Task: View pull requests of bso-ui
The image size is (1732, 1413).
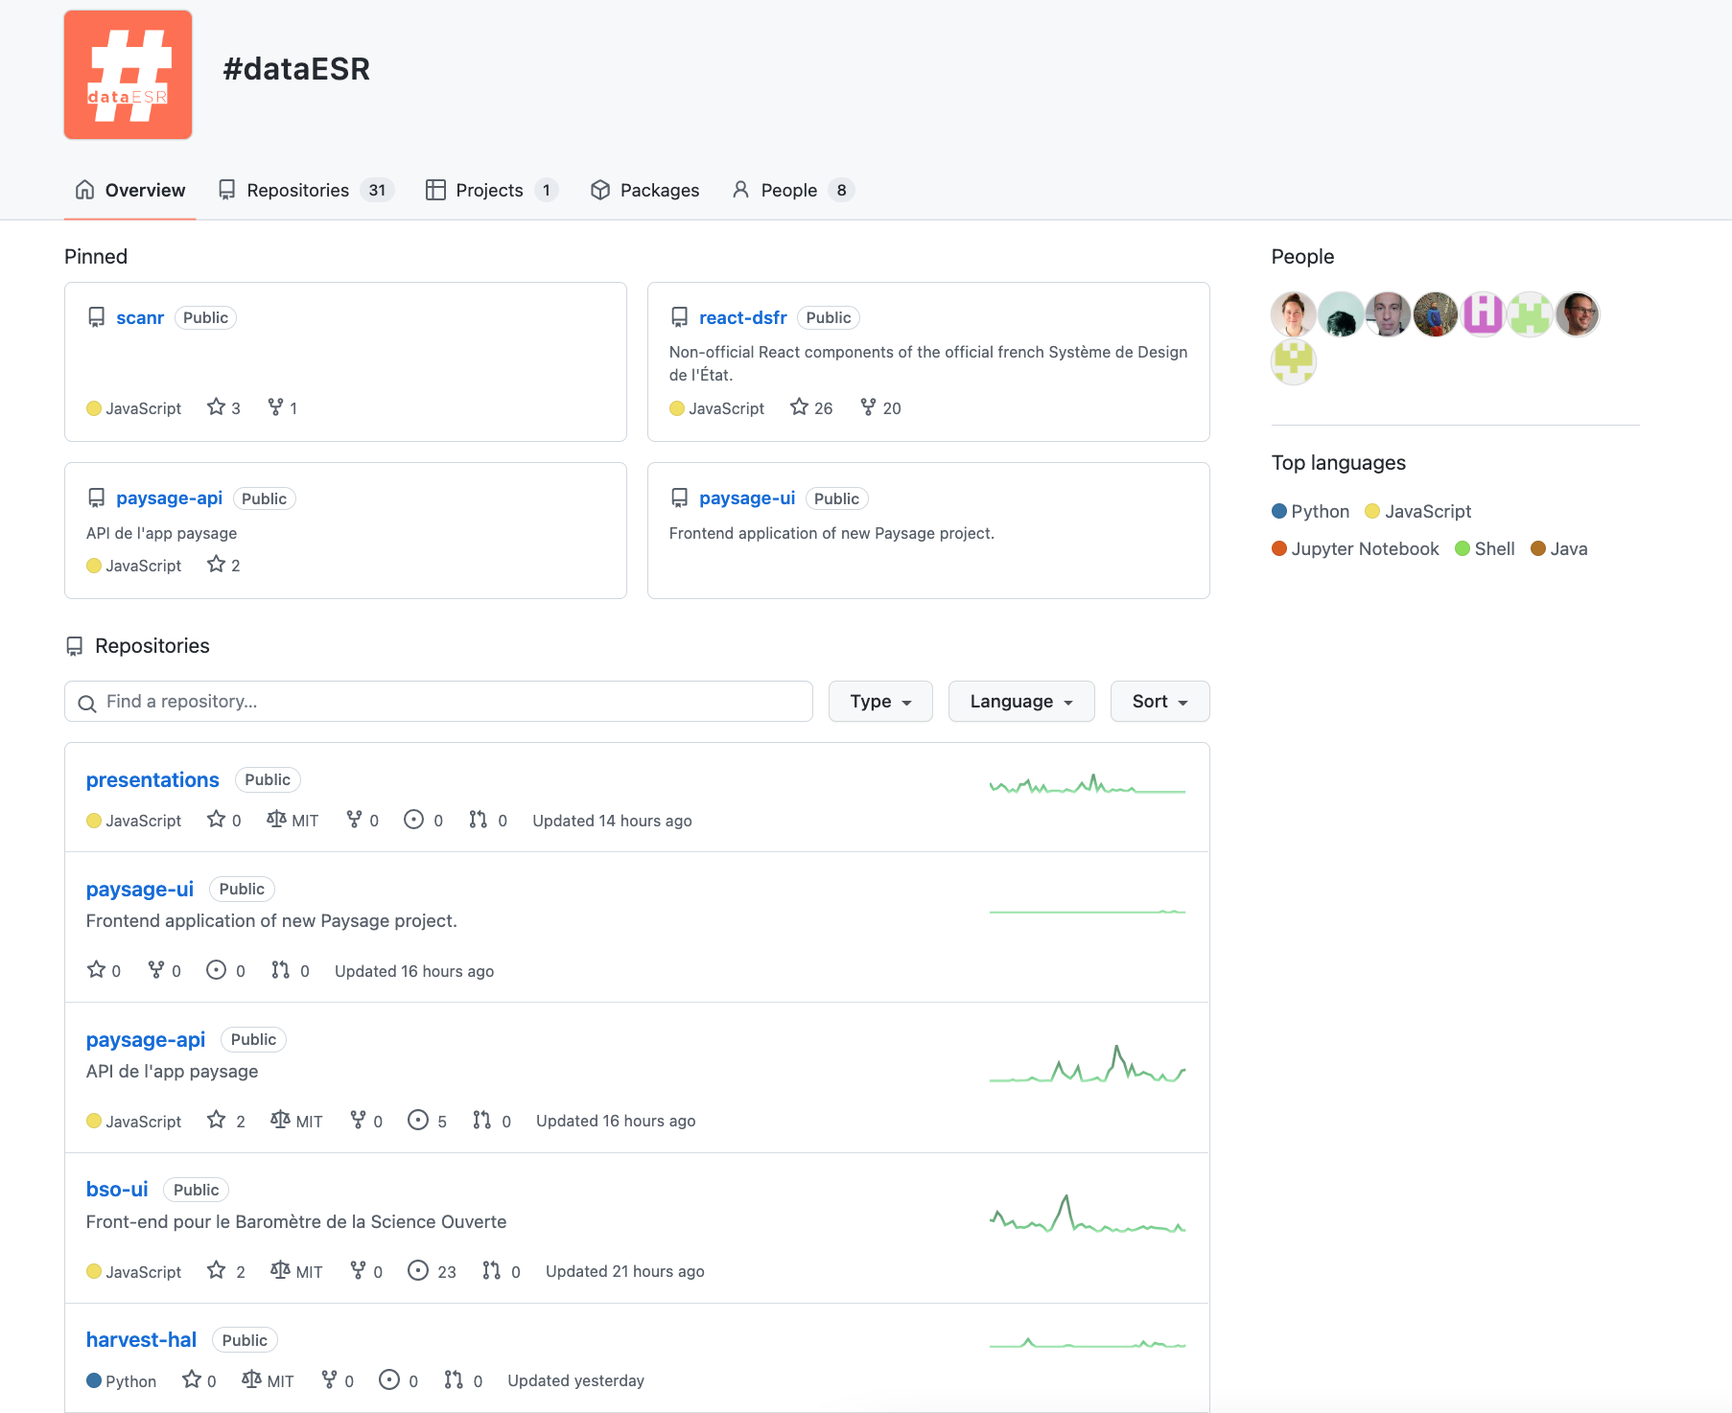Action: pos(502,1271)
